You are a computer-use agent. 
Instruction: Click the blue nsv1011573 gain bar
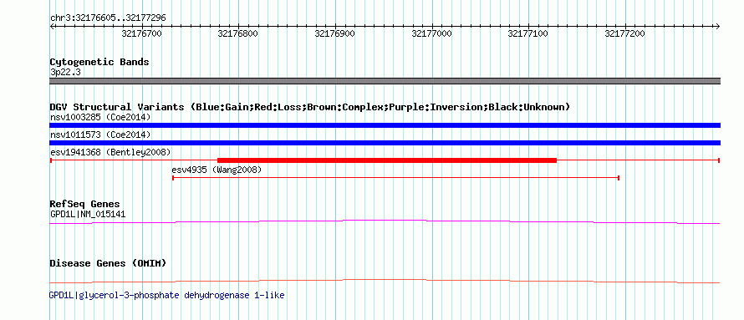[x=385, y=143]
